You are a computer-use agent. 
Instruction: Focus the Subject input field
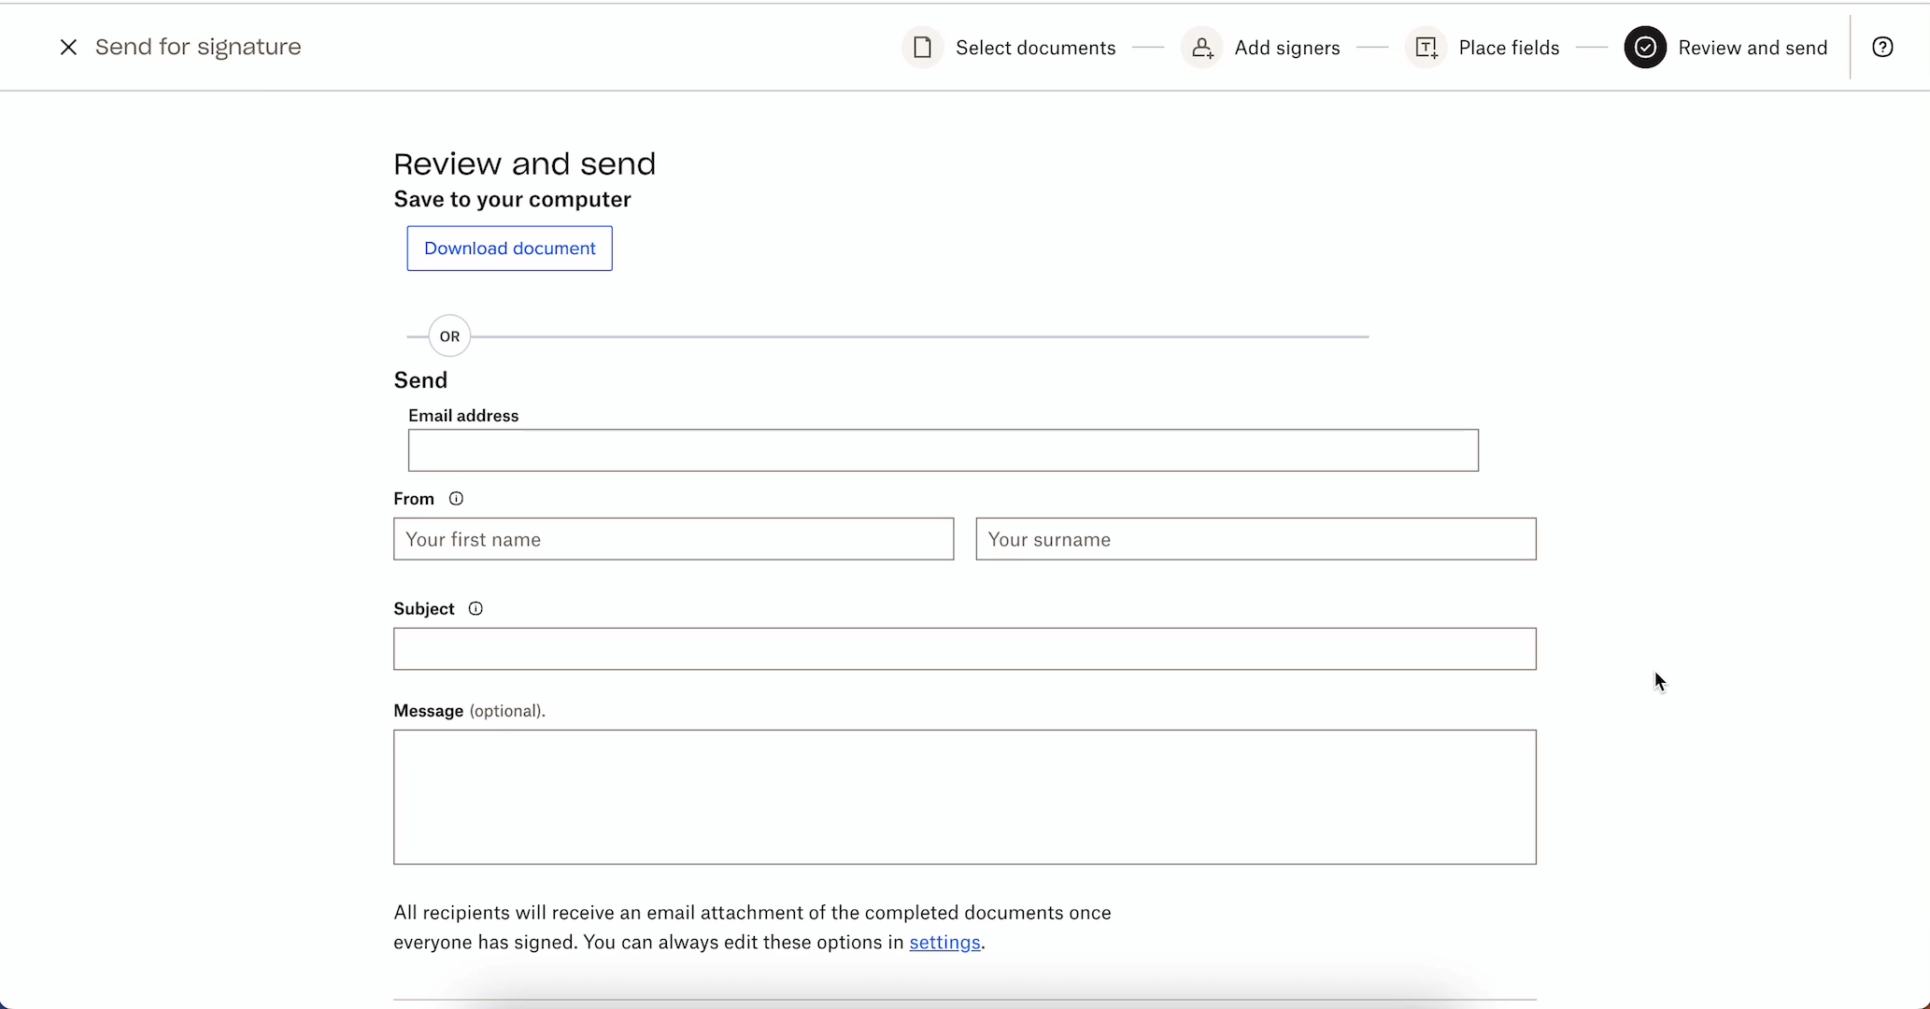[964, 649]
